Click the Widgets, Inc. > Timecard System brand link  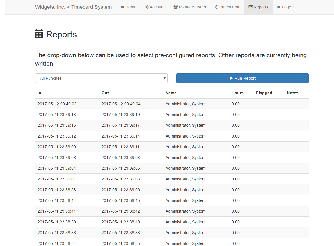(73, 7)
